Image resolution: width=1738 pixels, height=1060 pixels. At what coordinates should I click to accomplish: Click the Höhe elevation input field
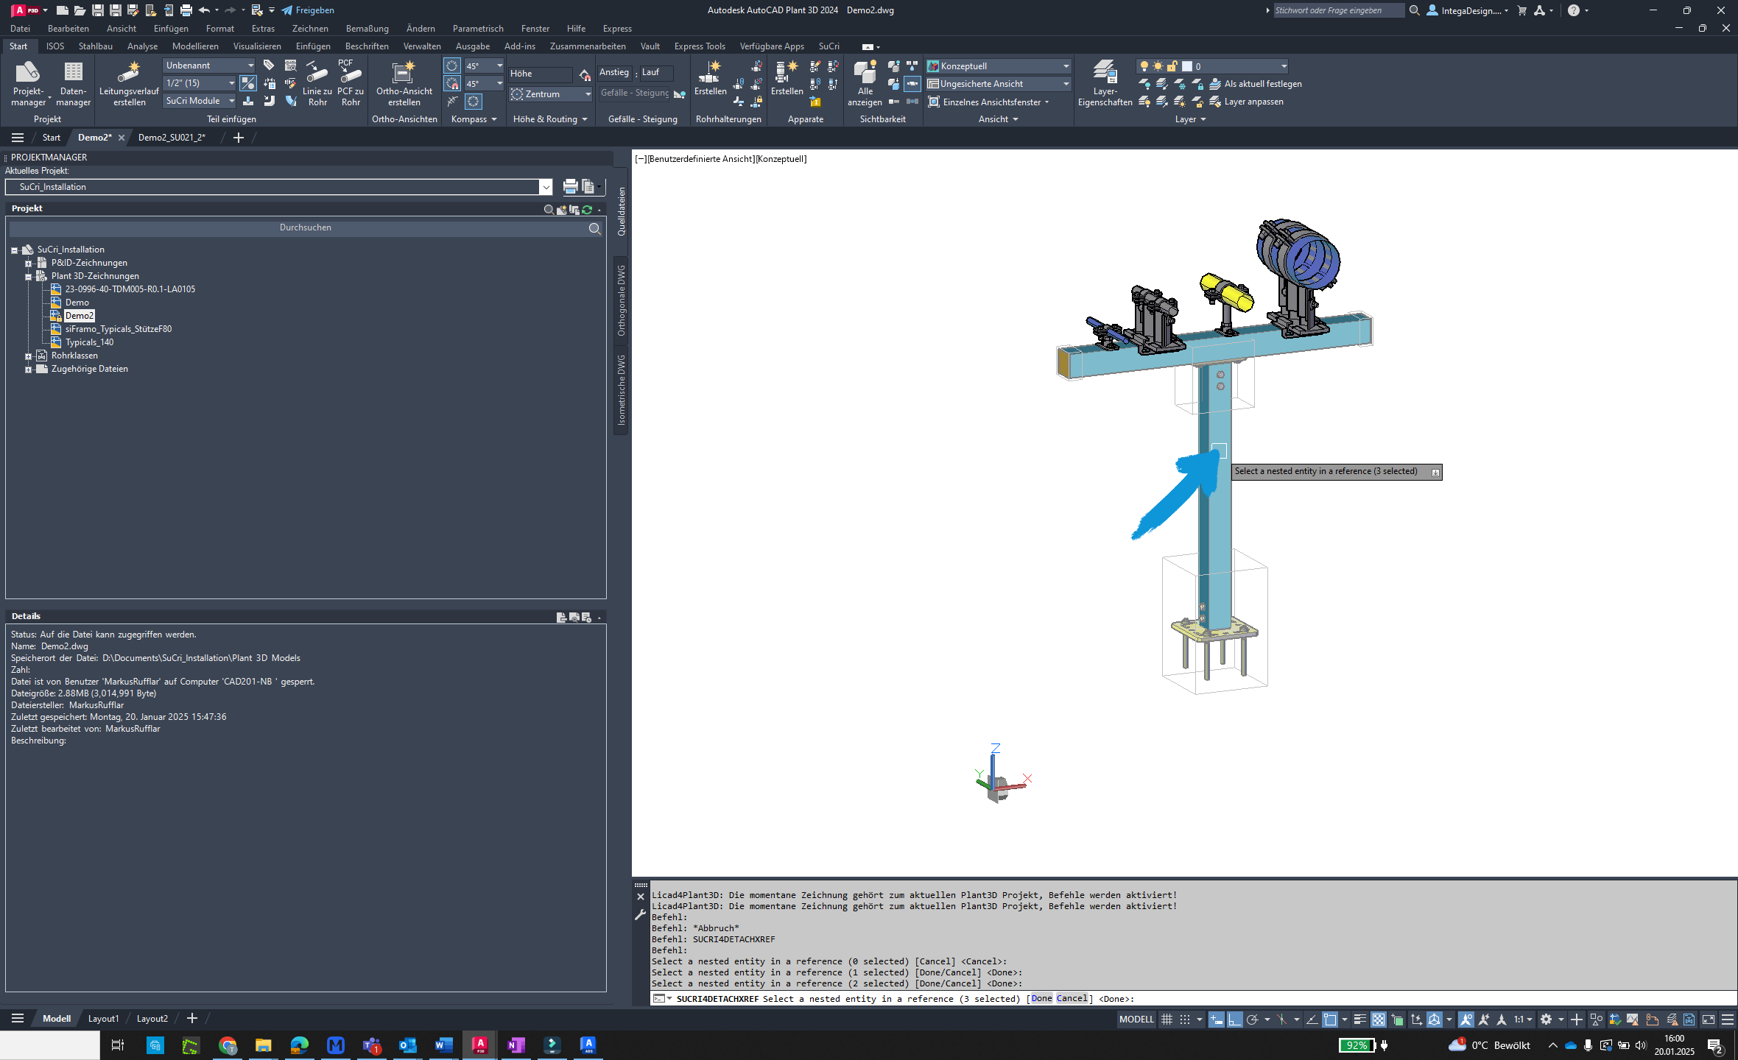pyautogui.click(x=540, y=74)
